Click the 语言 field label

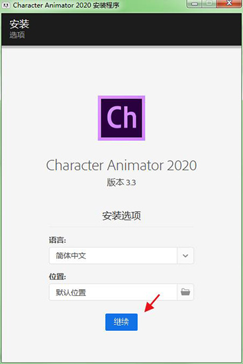click(58, 240)
